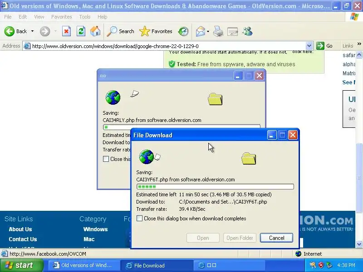Click the Edit page toolbar icon

tap(233, 31)
